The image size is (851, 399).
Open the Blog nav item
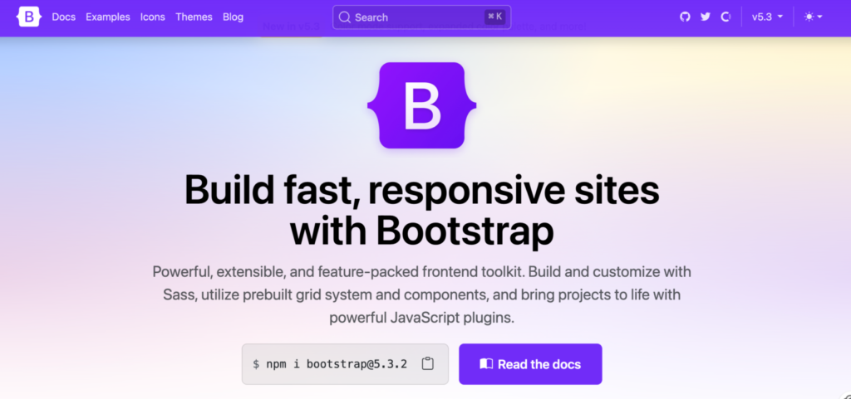point(233,17)
